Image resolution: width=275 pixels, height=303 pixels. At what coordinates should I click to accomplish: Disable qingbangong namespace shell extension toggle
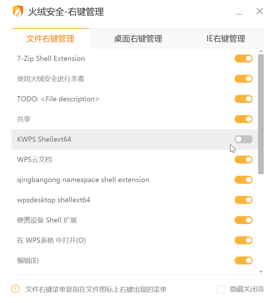(x=244, y=180)
